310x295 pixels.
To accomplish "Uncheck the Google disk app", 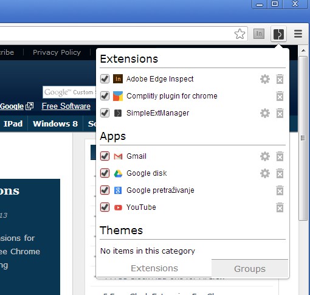I will click(x=105, y=173).
